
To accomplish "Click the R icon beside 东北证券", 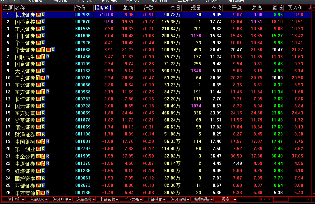I will click(43, 85).
